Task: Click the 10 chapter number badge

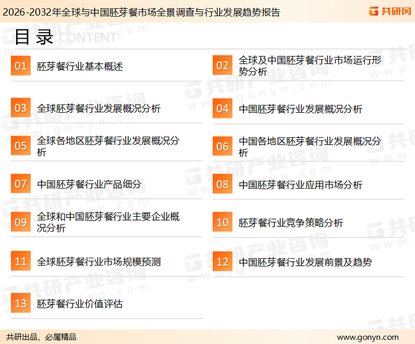Action: click(x=222, y=223)
